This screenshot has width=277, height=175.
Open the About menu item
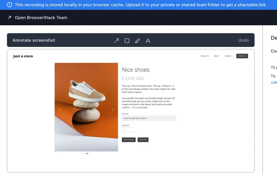[216, 56]
